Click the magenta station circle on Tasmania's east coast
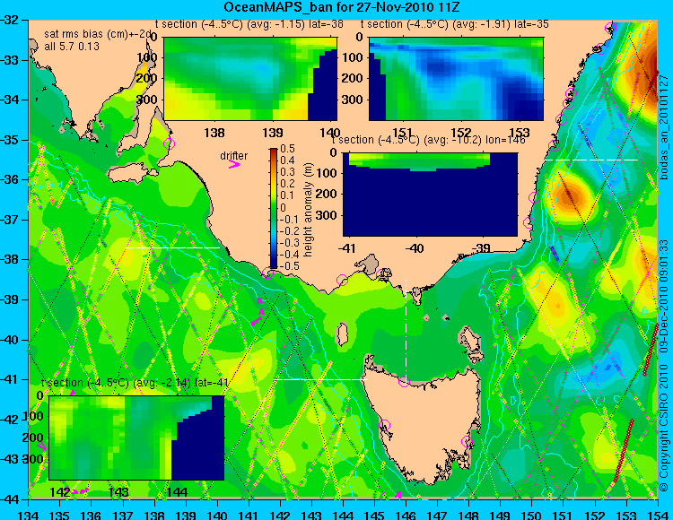 [467, 441]
